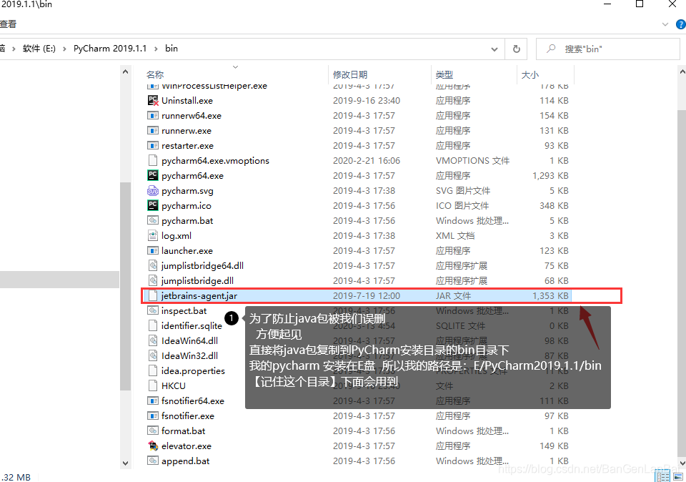Select the append.bat file name
Image resolution: width=686 pixels, height=482 pixels.
click(186, 461)
